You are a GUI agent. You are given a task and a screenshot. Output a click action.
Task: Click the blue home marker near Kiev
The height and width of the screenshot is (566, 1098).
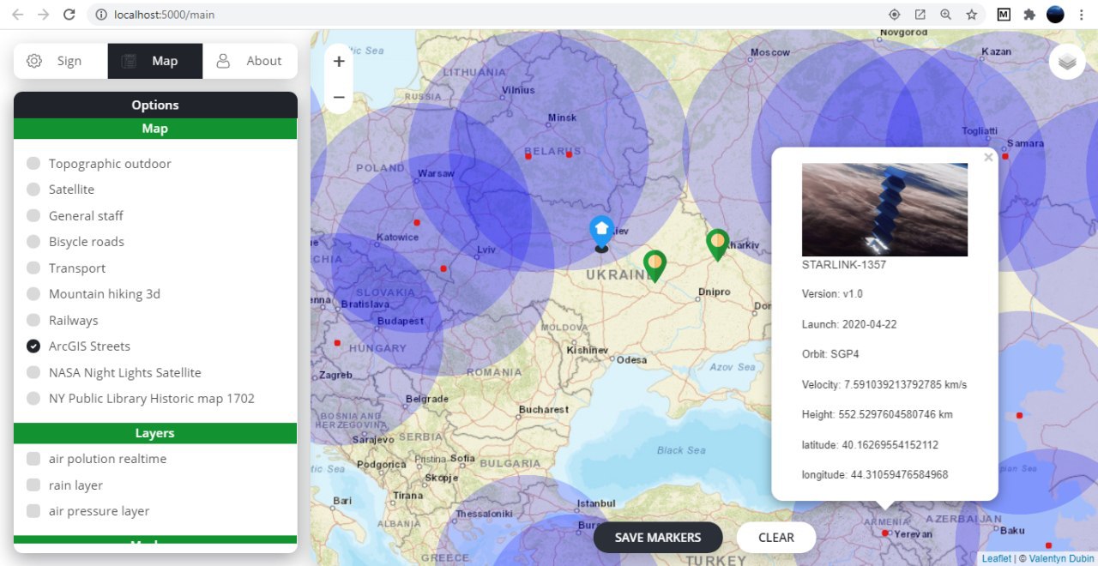pos(602,232)
